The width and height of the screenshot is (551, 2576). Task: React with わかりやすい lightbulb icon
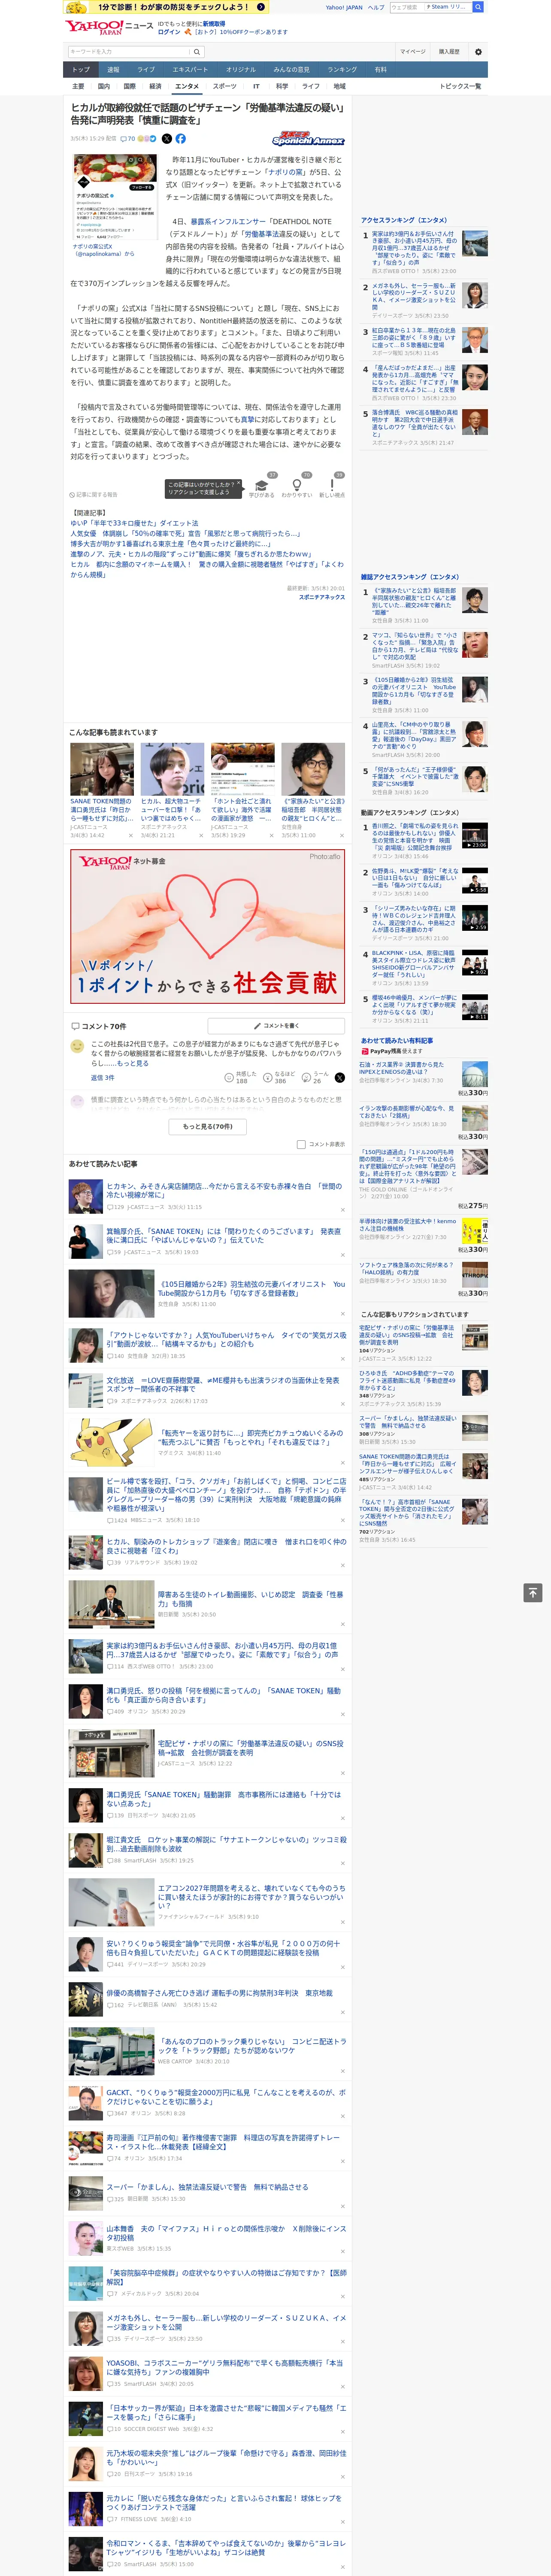pos(296,485)
